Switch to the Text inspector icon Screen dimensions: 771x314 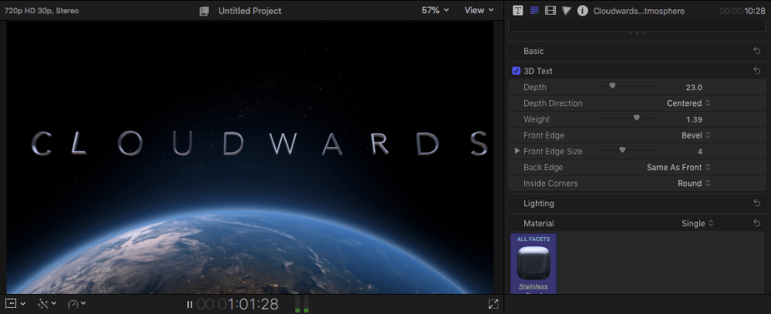pos(534,10)
